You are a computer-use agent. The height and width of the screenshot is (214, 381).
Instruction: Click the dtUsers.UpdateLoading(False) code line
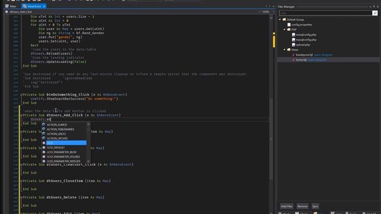pos(58,62)
